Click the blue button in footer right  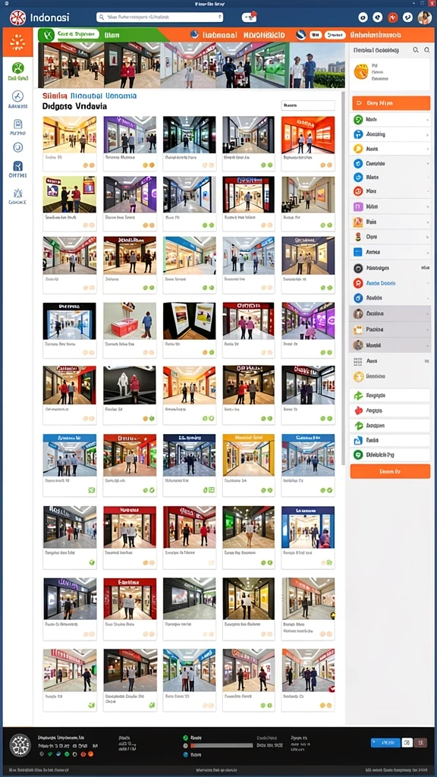[x=385, y=742]
